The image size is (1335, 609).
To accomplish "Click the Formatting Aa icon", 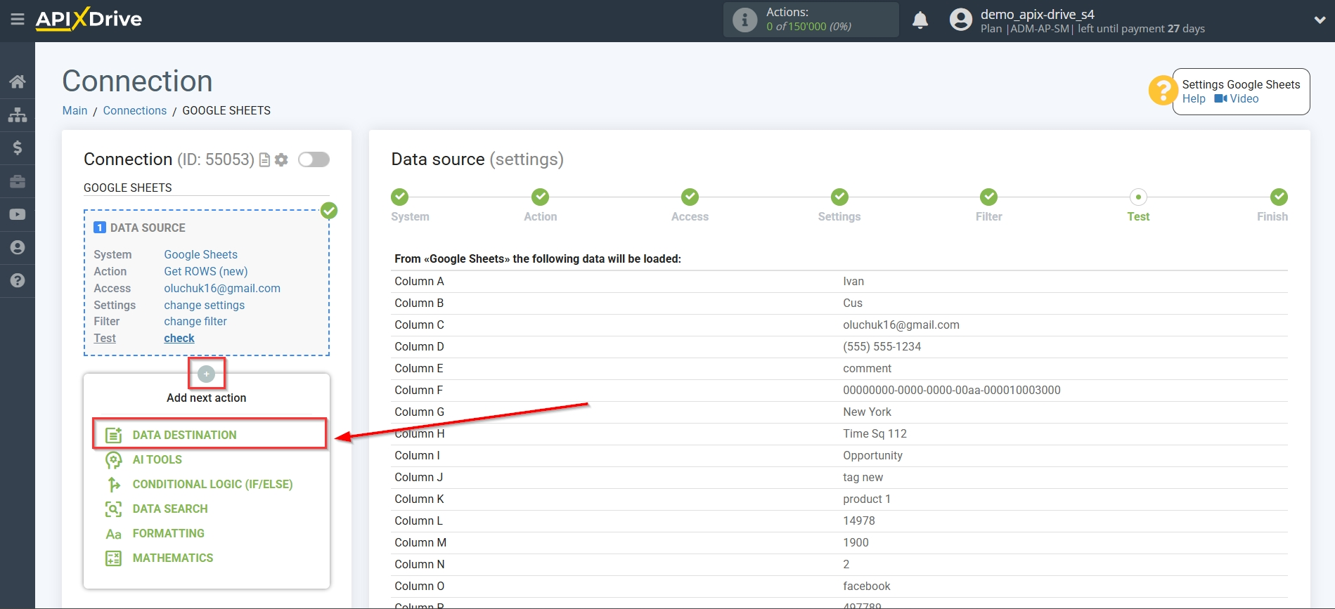I will point(113,534).
